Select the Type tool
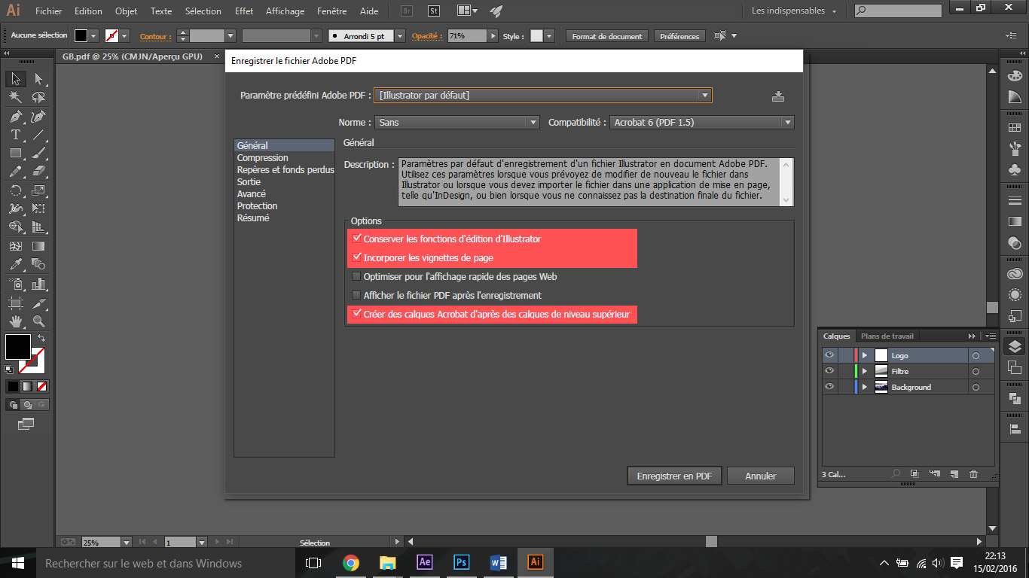1029x578 pixels. point(15,135)
